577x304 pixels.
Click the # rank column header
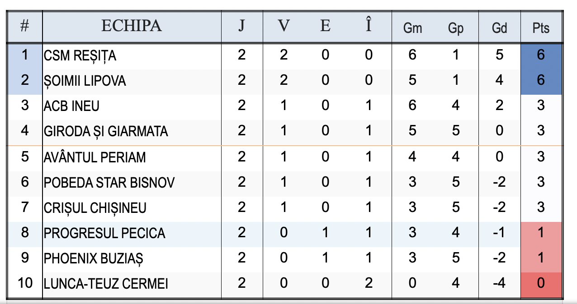[x=25, y=26]
